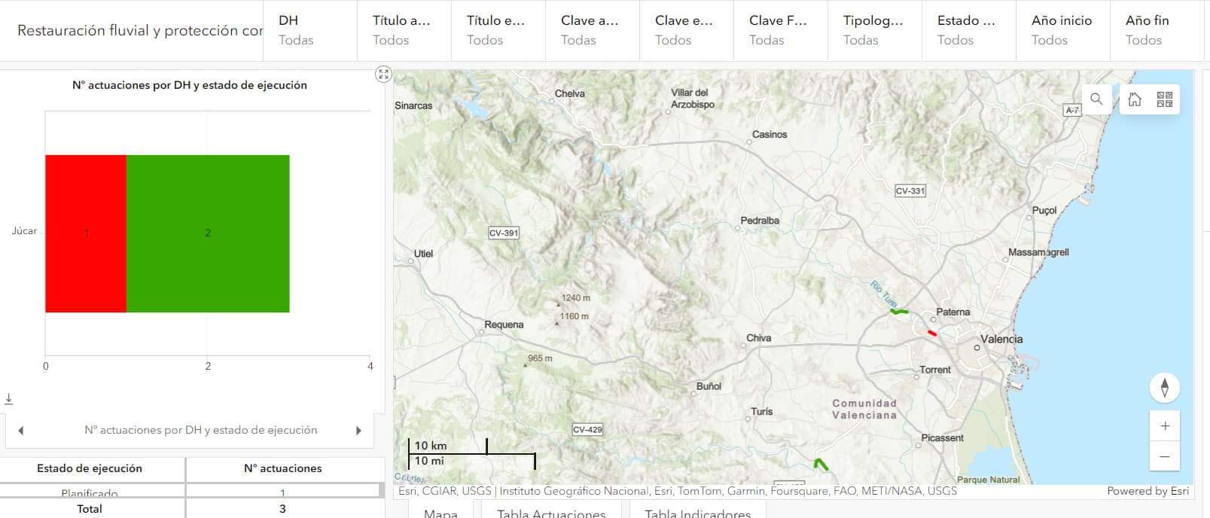Viewport: 1210px width, 518px height.
Task: Zoom out on the map
Action: coord(1164,456)
